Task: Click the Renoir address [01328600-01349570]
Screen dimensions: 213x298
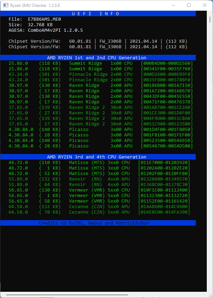Action: pyautogui.click(x=164, y=179)
